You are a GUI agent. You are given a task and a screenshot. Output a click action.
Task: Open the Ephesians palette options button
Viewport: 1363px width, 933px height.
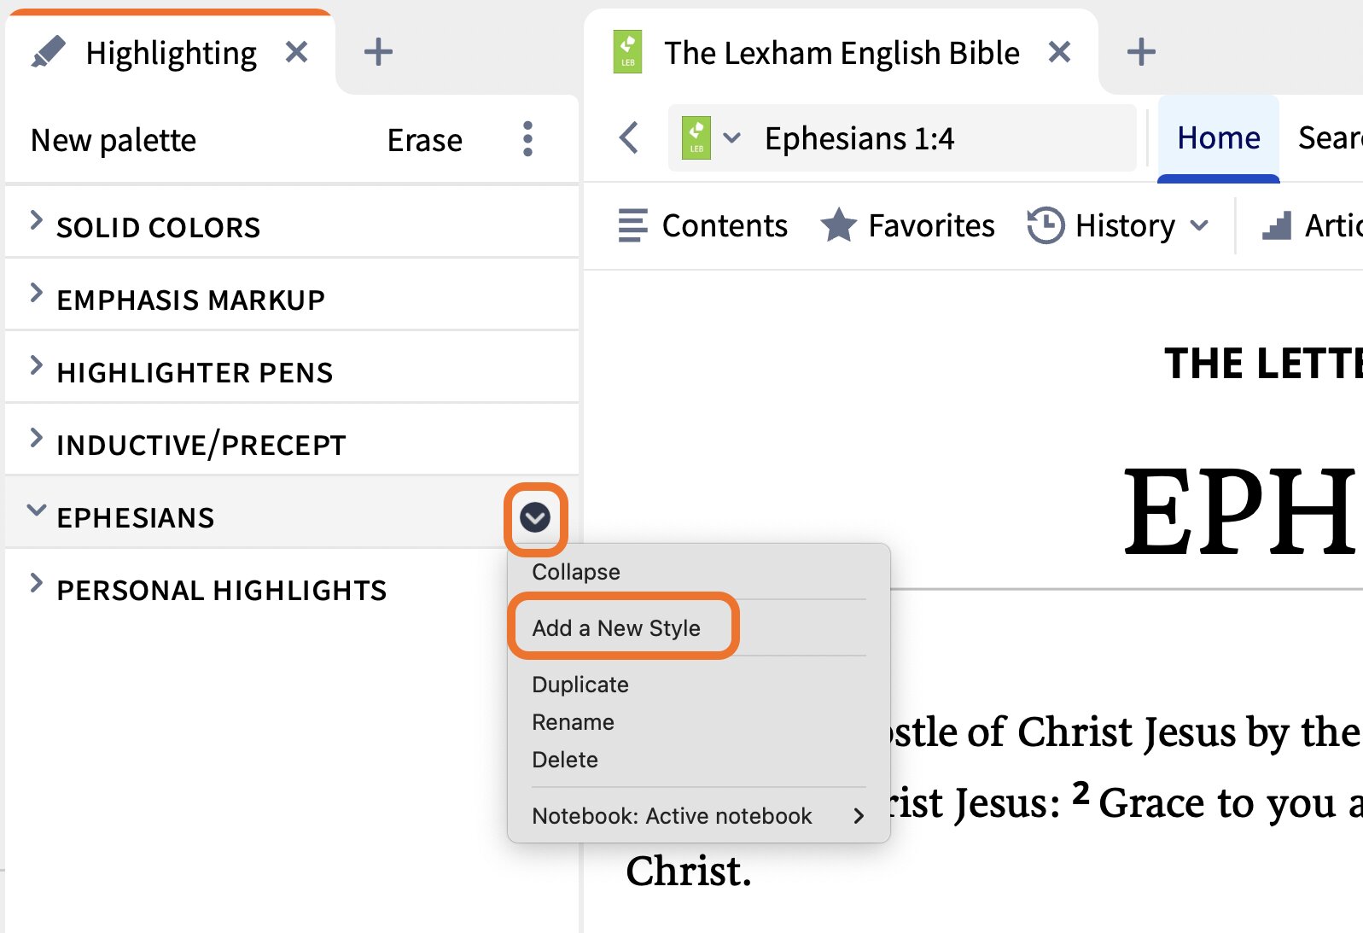coord(535,517)
